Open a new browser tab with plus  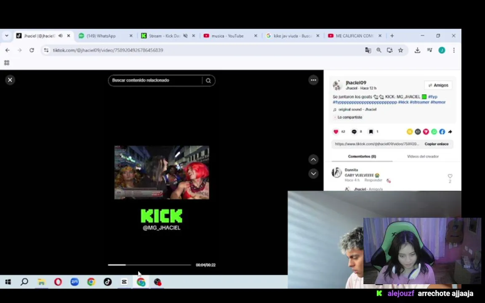(x=392, y=36)
